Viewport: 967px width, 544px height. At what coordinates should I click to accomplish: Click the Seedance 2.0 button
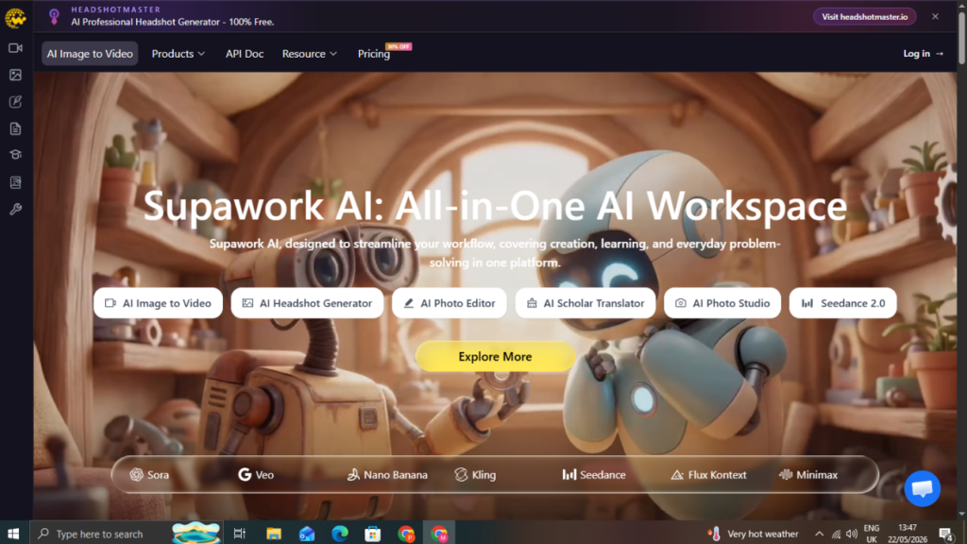[843, 303]
